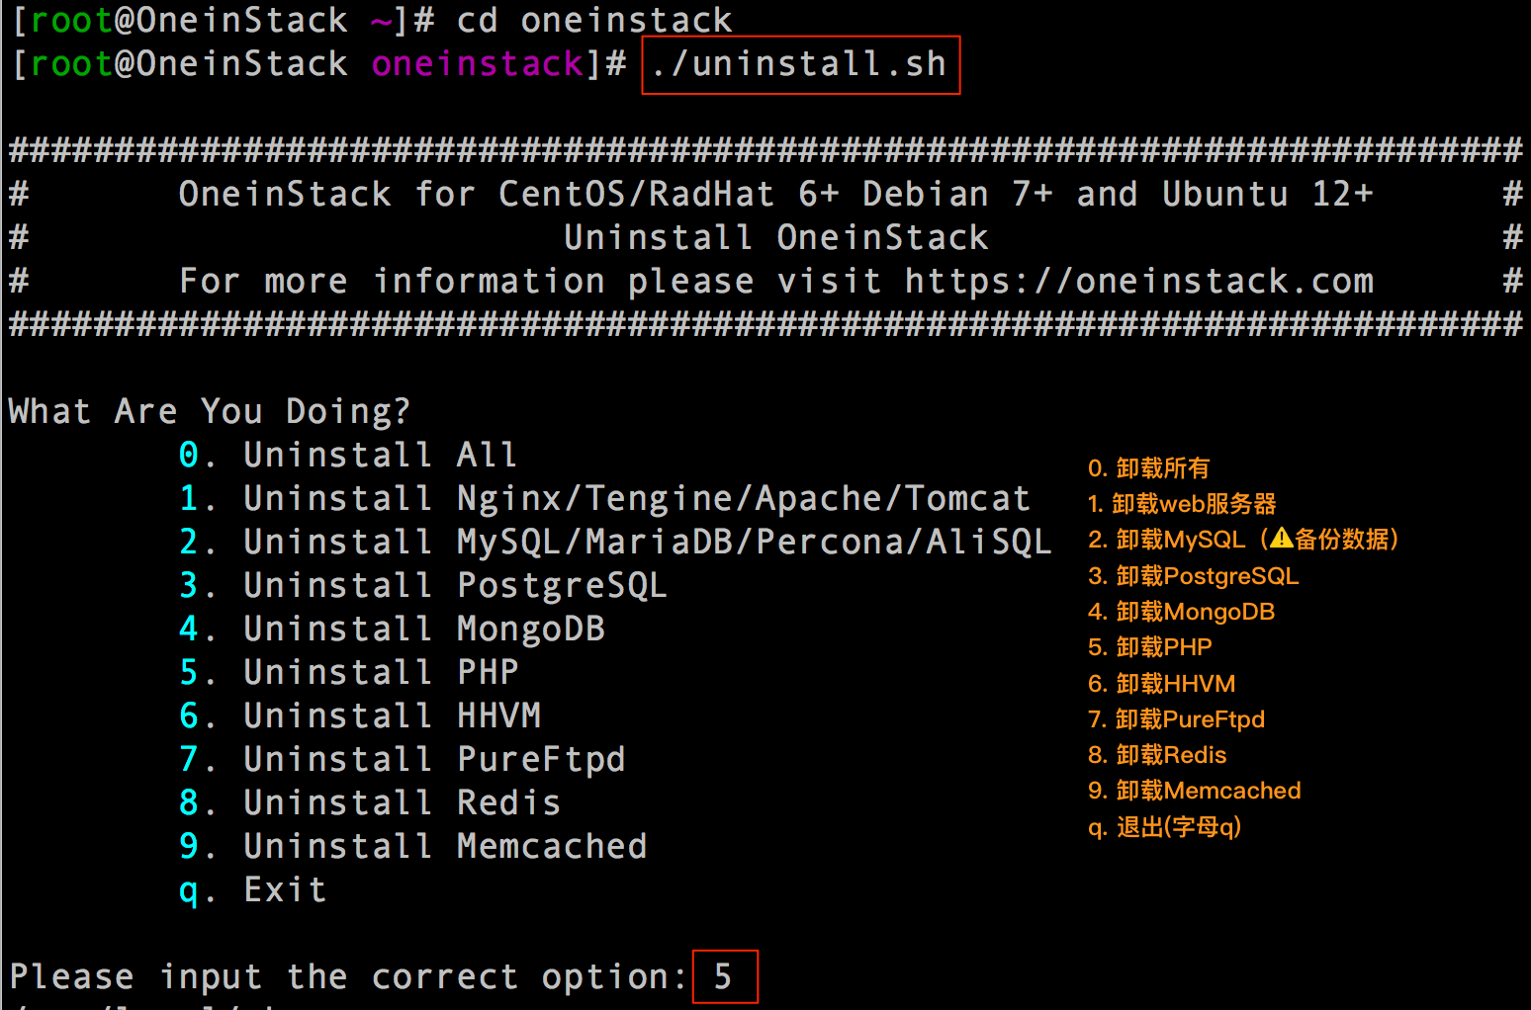Click the https://oneinstack.com URL text
1531x1010 pixels.
coord(1139,282)
